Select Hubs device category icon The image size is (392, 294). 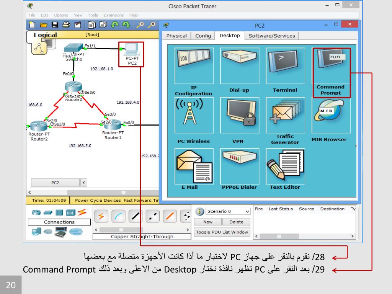59,212
